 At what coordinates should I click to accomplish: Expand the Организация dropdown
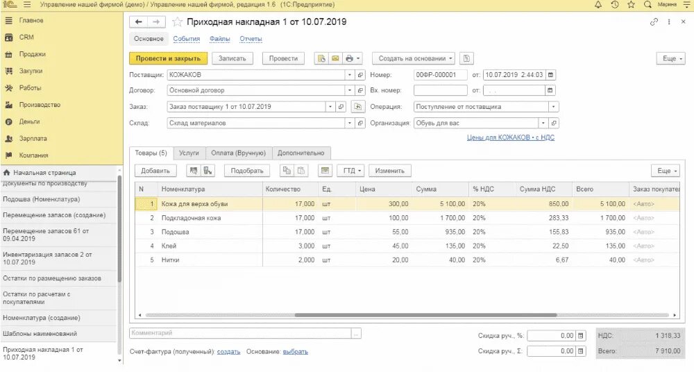tap(543, 123)
